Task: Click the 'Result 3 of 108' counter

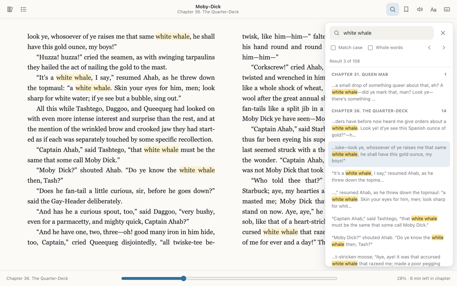Action: point(344,61)
